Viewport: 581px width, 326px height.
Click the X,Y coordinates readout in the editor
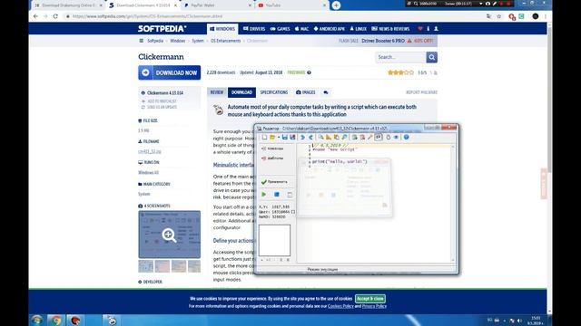[x=274, y=207]
